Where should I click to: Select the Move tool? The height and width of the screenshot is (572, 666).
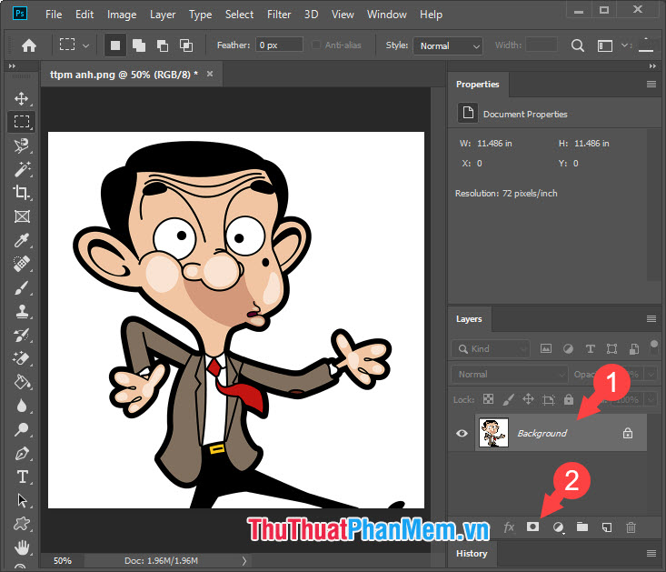point(21,98)
